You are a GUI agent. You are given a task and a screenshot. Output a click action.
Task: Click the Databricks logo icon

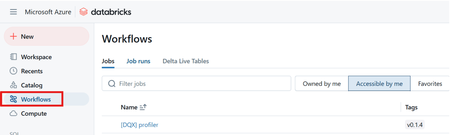point(84,12)
